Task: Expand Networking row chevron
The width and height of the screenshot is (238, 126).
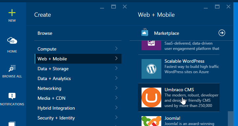Action: pyautogui.click(x=116, y=88)
